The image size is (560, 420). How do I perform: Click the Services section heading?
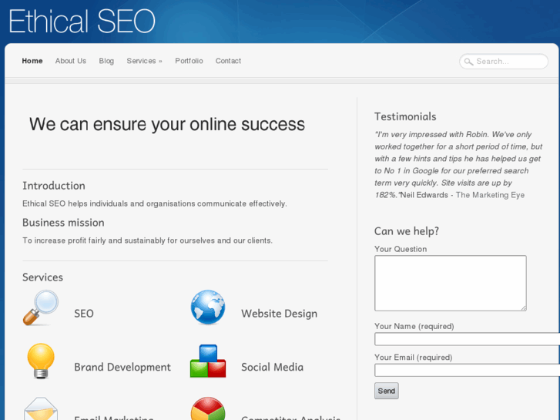[x=43, y=277]
